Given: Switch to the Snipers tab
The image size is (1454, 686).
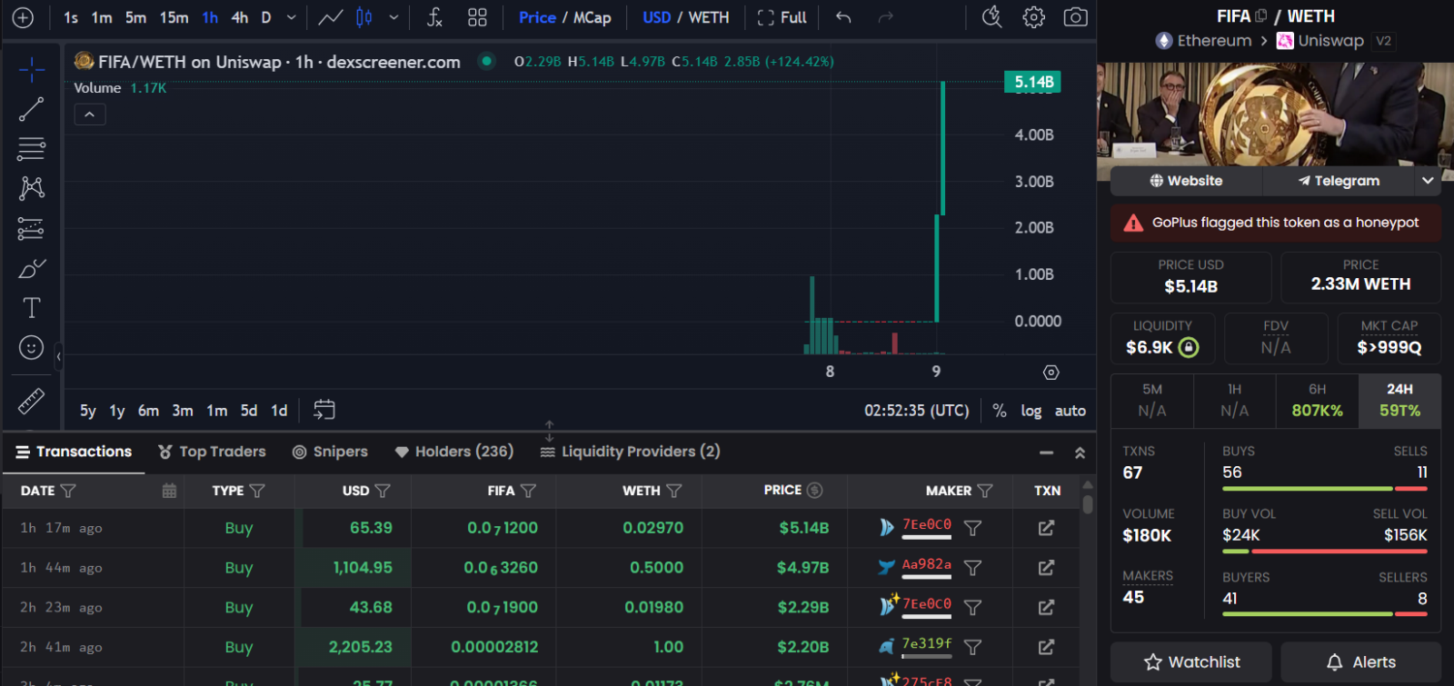Looking at the screenshot, I should [x=330, y=452].
